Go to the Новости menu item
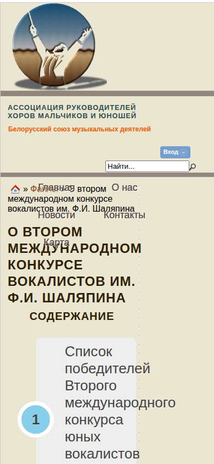This screenshot has width=214, height=464. [x=57, y=215]
